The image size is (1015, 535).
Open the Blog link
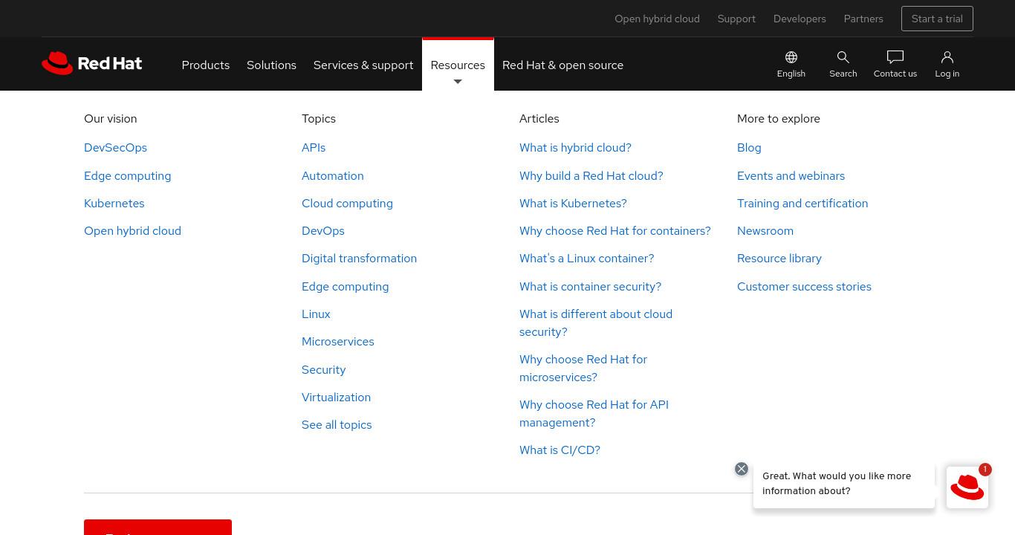[x=749, y=147]
